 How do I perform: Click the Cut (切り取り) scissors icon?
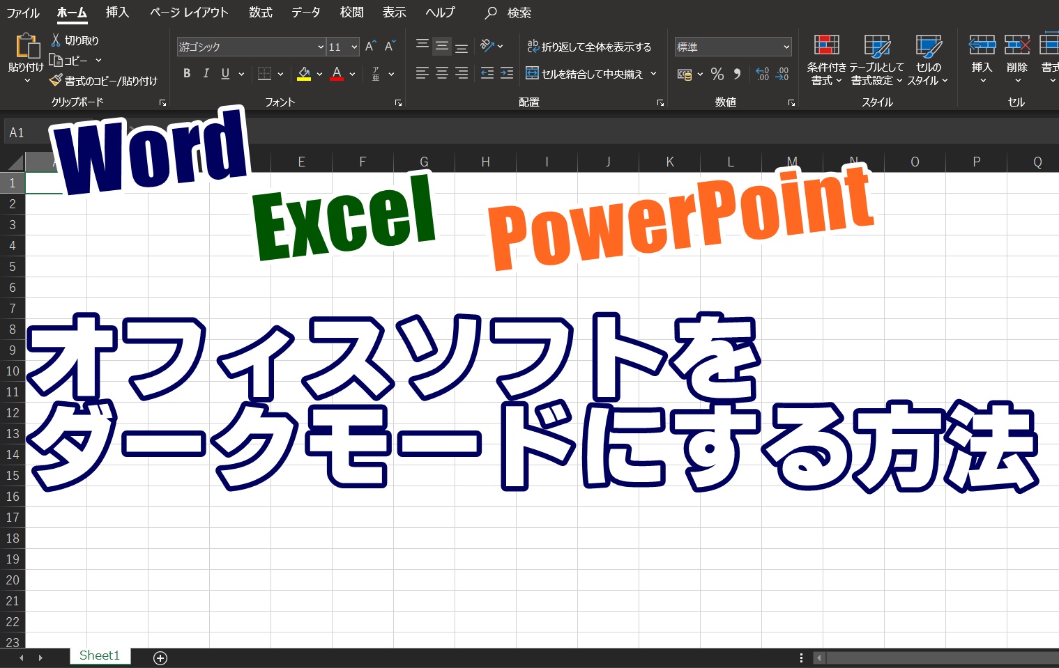click(56, 40)
